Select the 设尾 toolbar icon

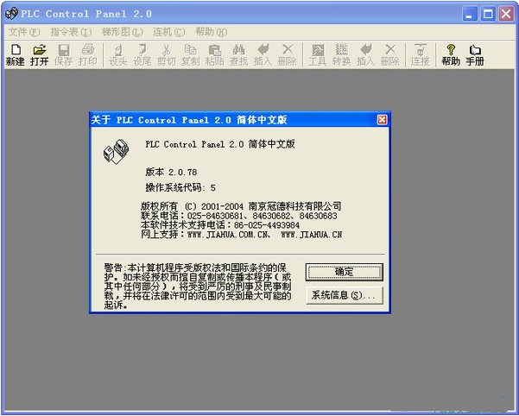click(142, 55)
